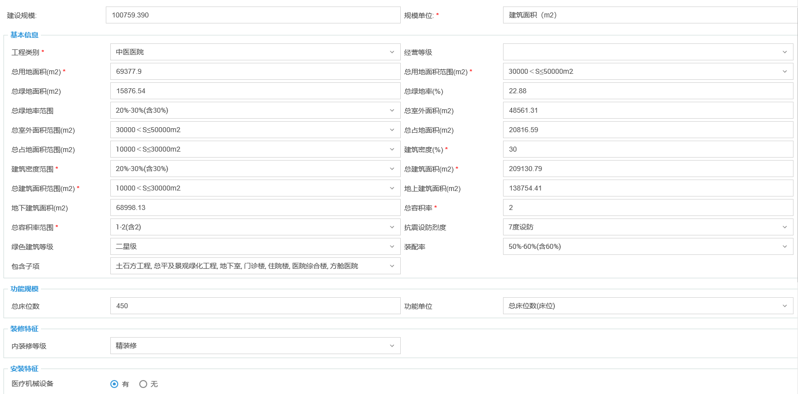Open the 功能单位 dropdown
Viewport: 798px width, 394px height.
click(648, 306)
